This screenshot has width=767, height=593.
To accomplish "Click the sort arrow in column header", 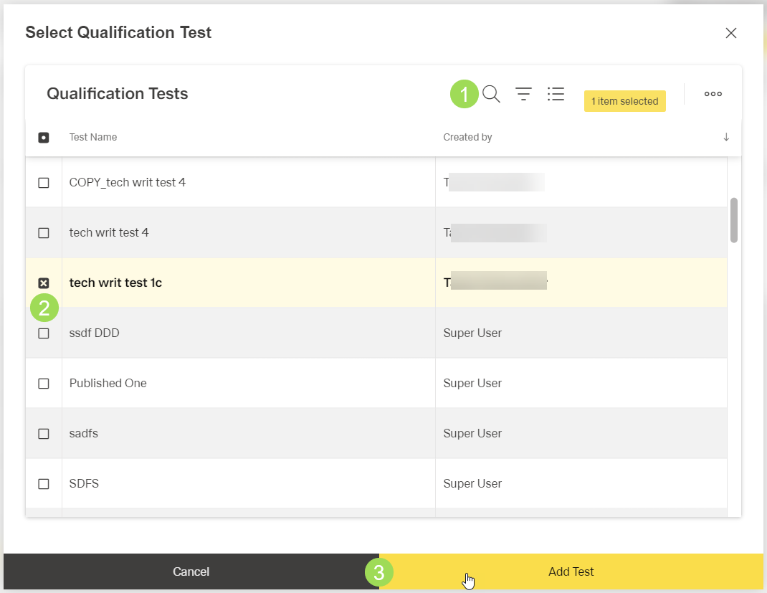I will click(726, 137).
